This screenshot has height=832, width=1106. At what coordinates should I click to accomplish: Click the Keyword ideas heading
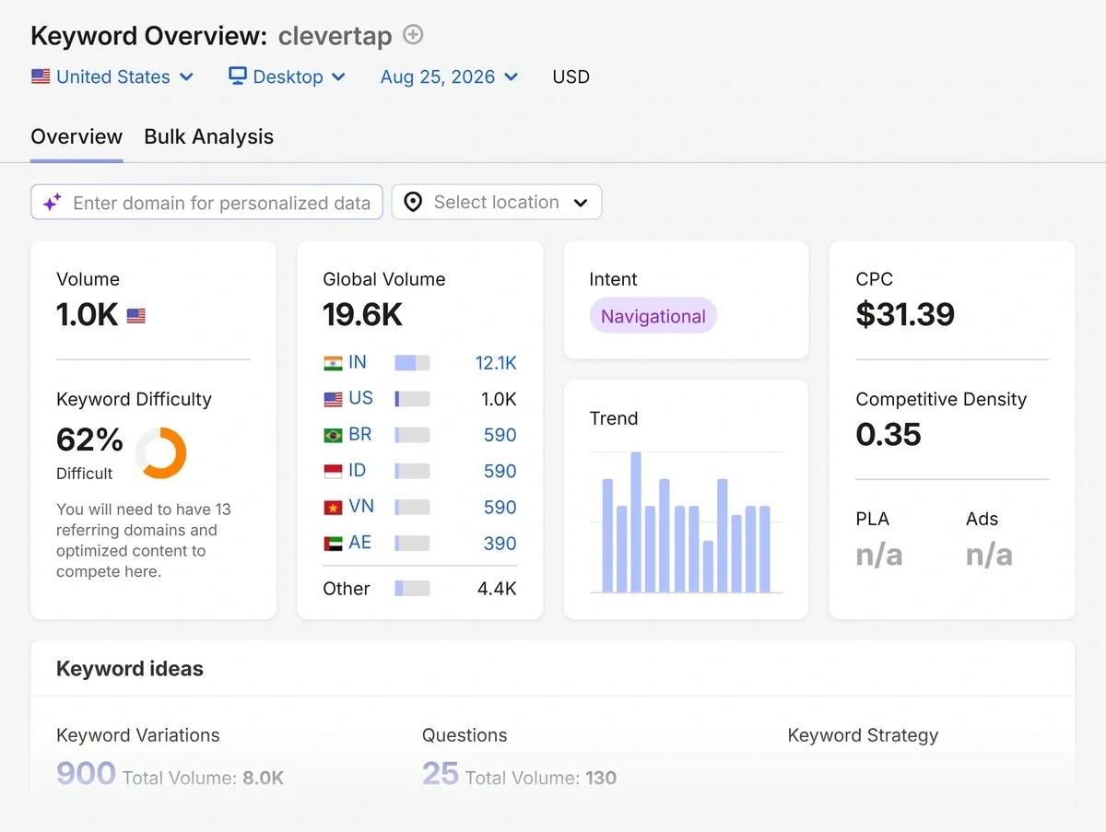pyautogui.click(x=130, y=669)
